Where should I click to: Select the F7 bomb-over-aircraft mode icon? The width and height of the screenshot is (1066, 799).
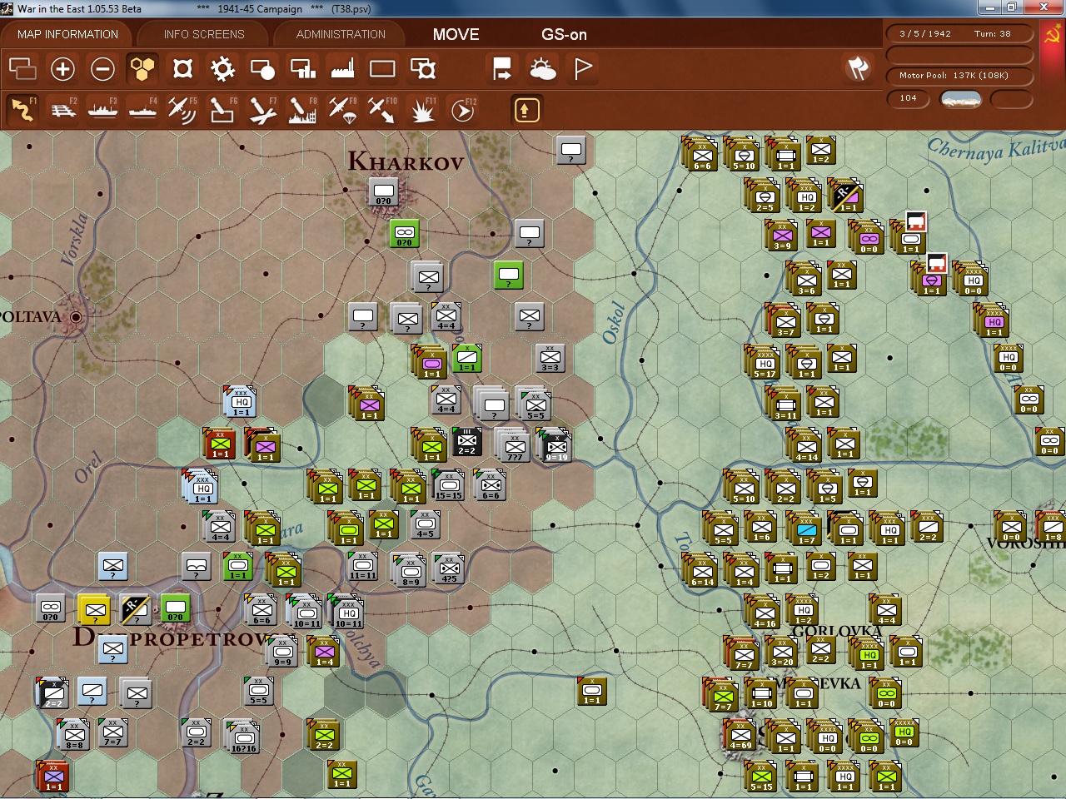click(262, 110)
